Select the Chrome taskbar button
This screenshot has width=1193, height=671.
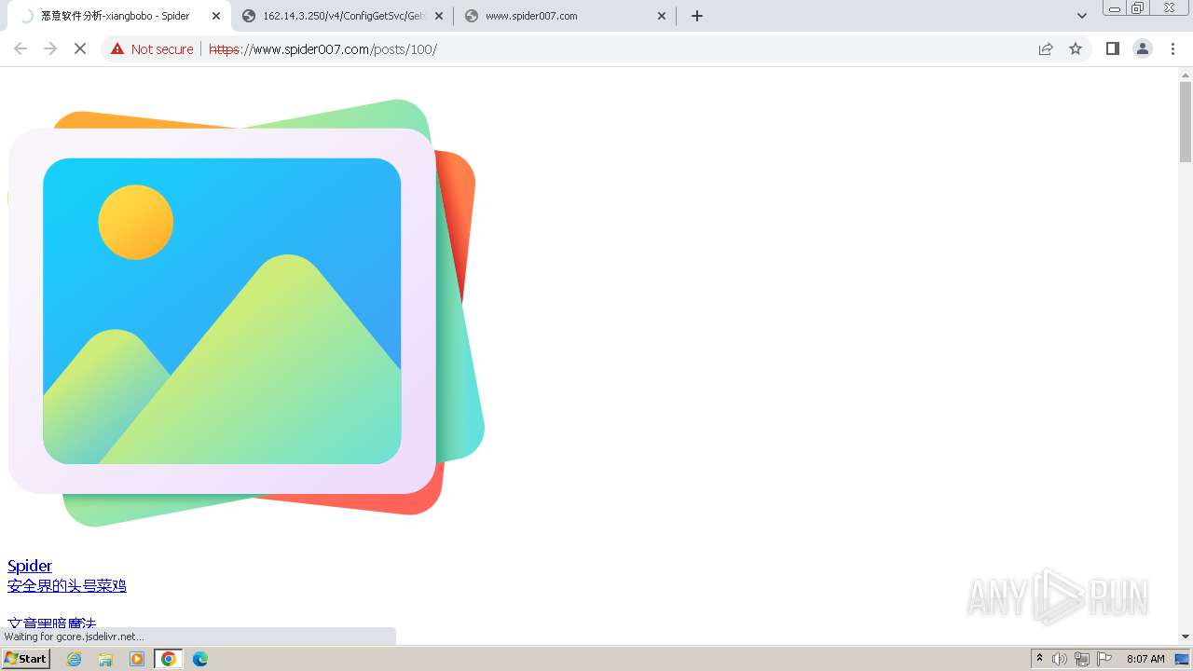pyautogui.click(x=169, y=659)
